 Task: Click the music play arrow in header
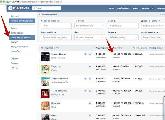(x=152, y=8)
